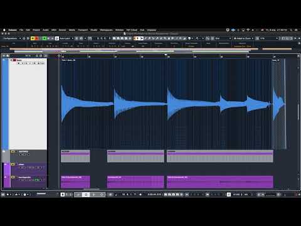Click the highlighted white transport button at bottom
This screenshot has width=301, height=226.
pyautogui.click(x=85, y=195)
